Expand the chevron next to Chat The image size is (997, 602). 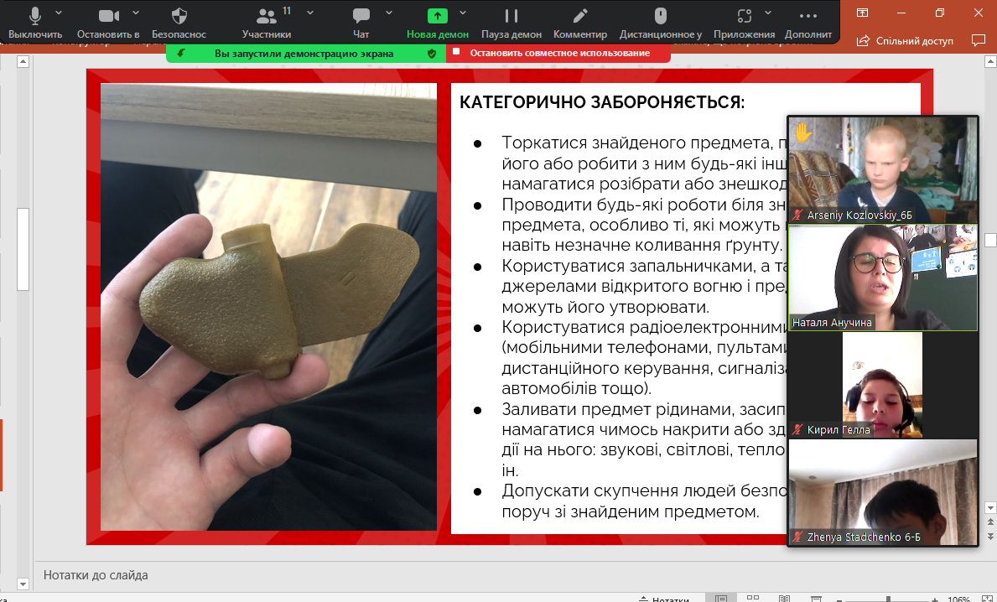(x=388, y=13)
